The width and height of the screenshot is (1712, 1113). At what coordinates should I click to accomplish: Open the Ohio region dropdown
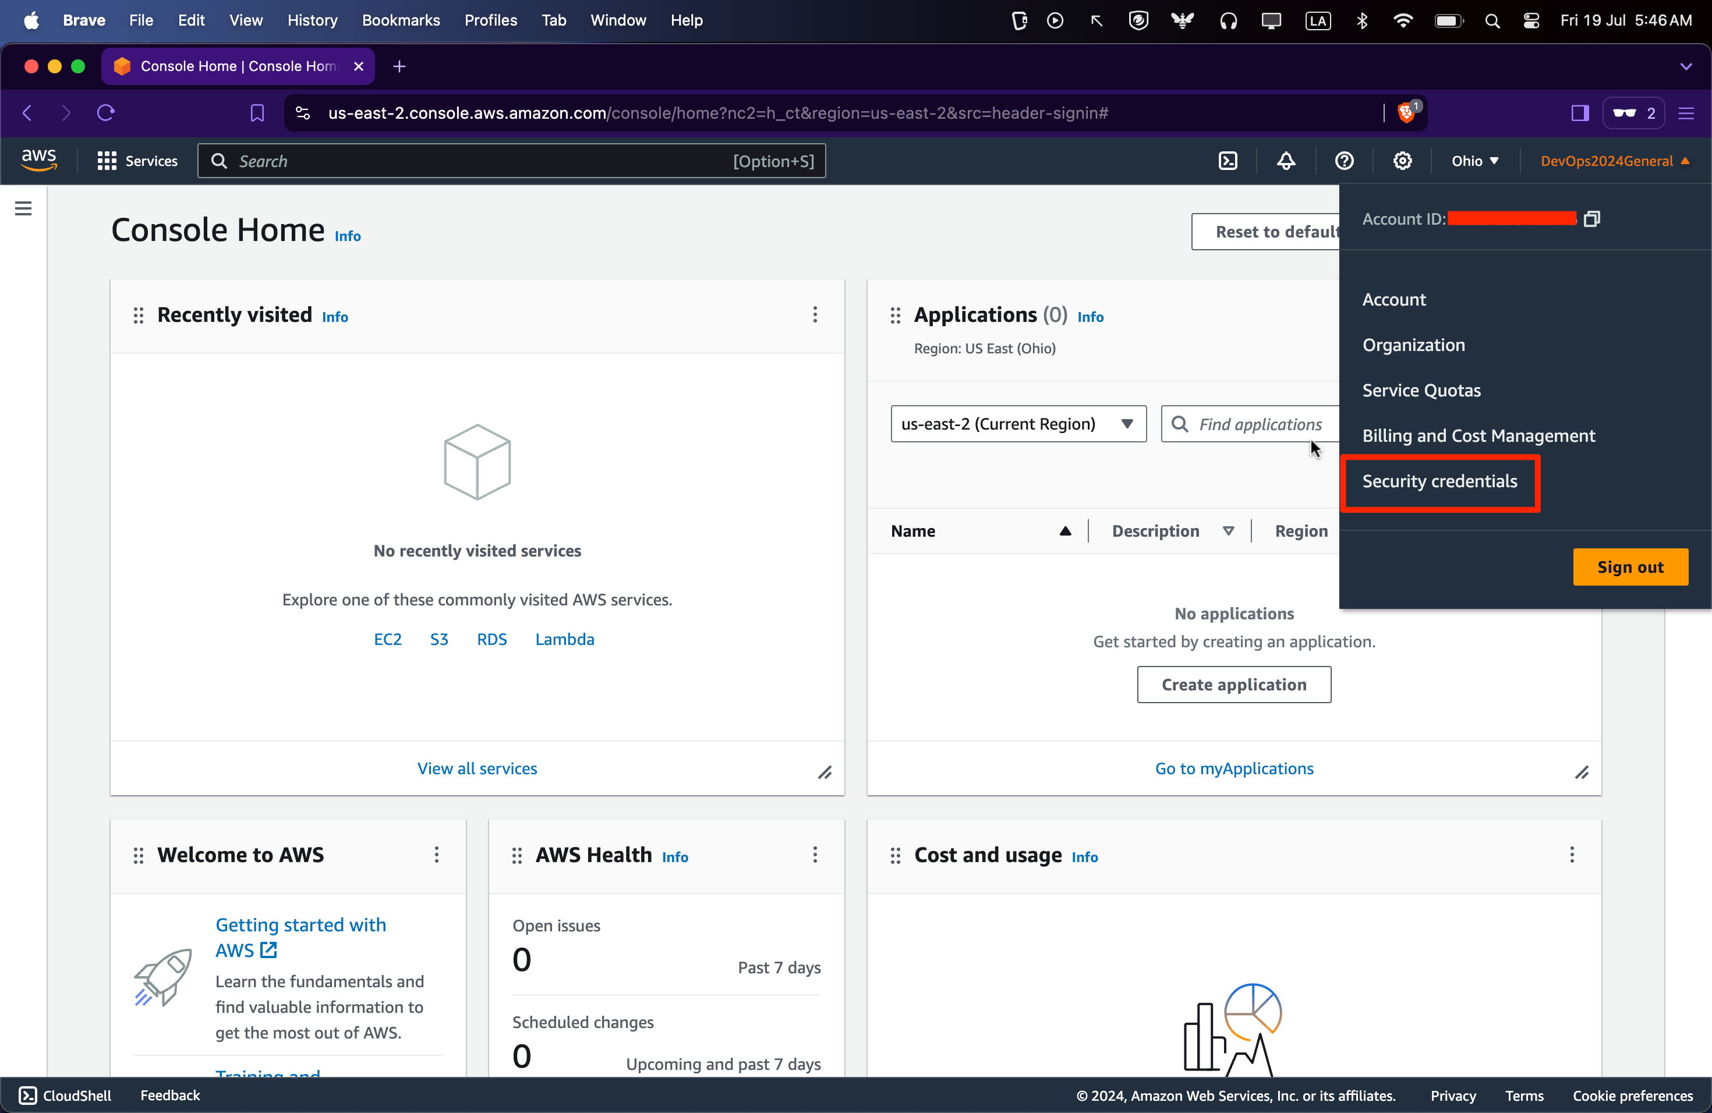[1474, 161]
